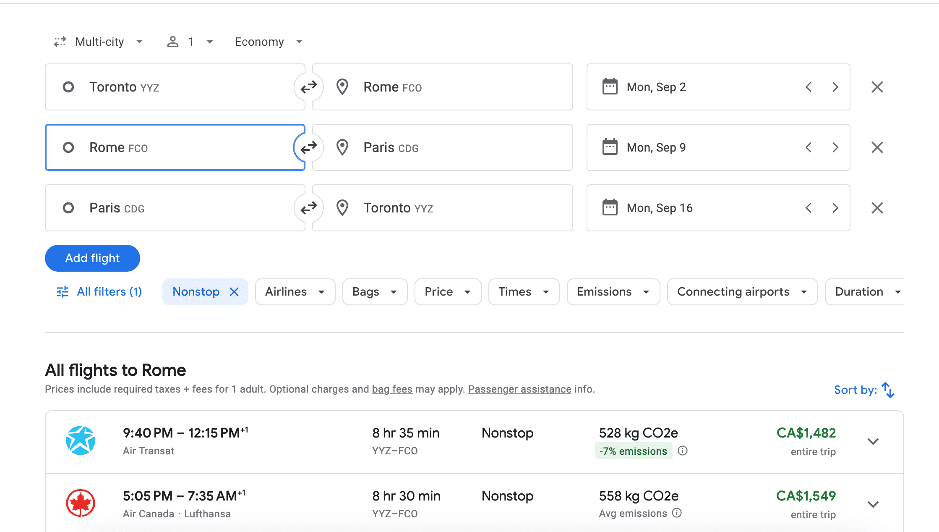Open the passenger count dropdown
This screenshot has height=532, width=939.
click(x=190, y=42)
